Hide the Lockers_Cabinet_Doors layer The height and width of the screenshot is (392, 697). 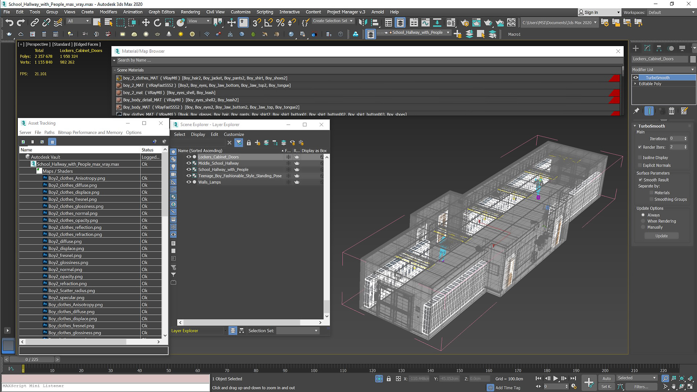tap(189, 157)
